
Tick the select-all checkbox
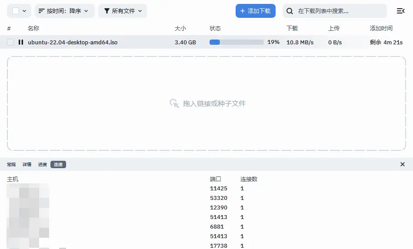(16, 11)
